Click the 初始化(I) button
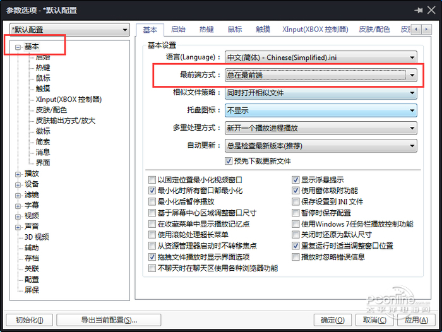Image resolution: width=442 pixels, height=332 pixels. [x=29, y=320]
